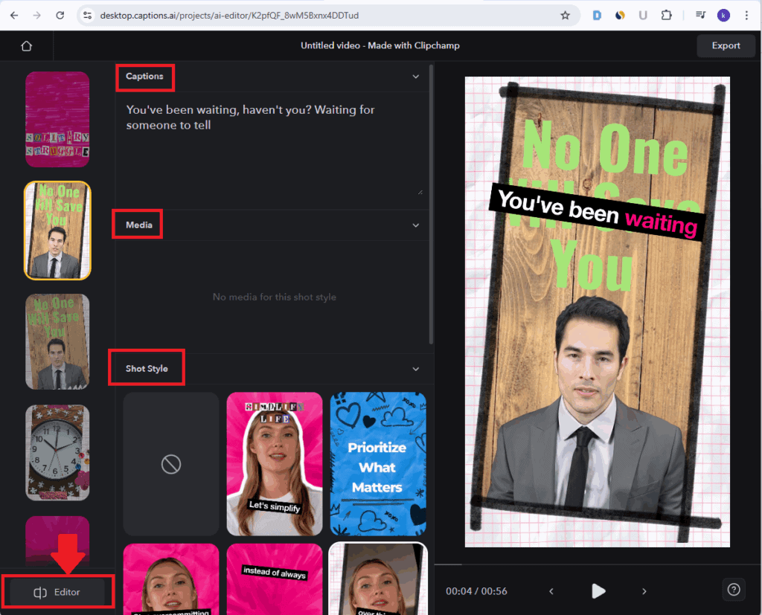Image resolution: width=762 pixels, height=615 pixels.
Task: Go to the home screen icon
Action: click(27, 45)
